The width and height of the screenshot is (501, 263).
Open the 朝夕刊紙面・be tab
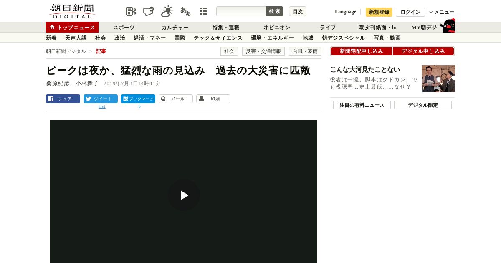(379, 28)
